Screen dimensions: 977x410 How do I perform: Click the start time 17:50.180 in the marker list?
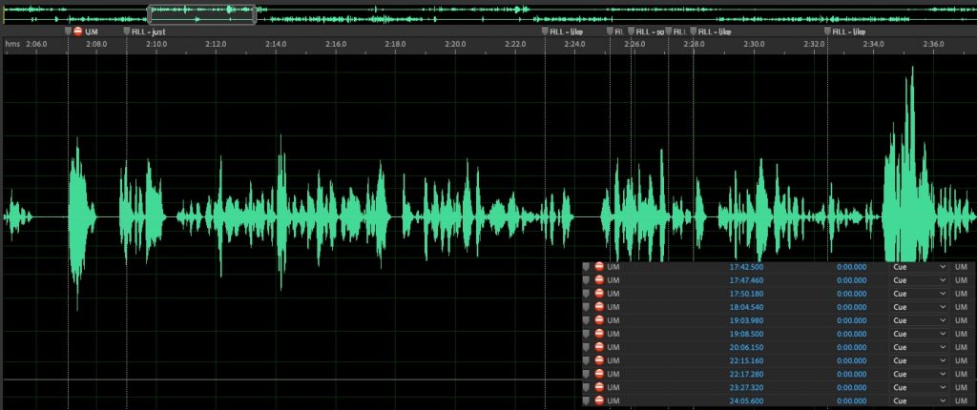pos(746,294)
